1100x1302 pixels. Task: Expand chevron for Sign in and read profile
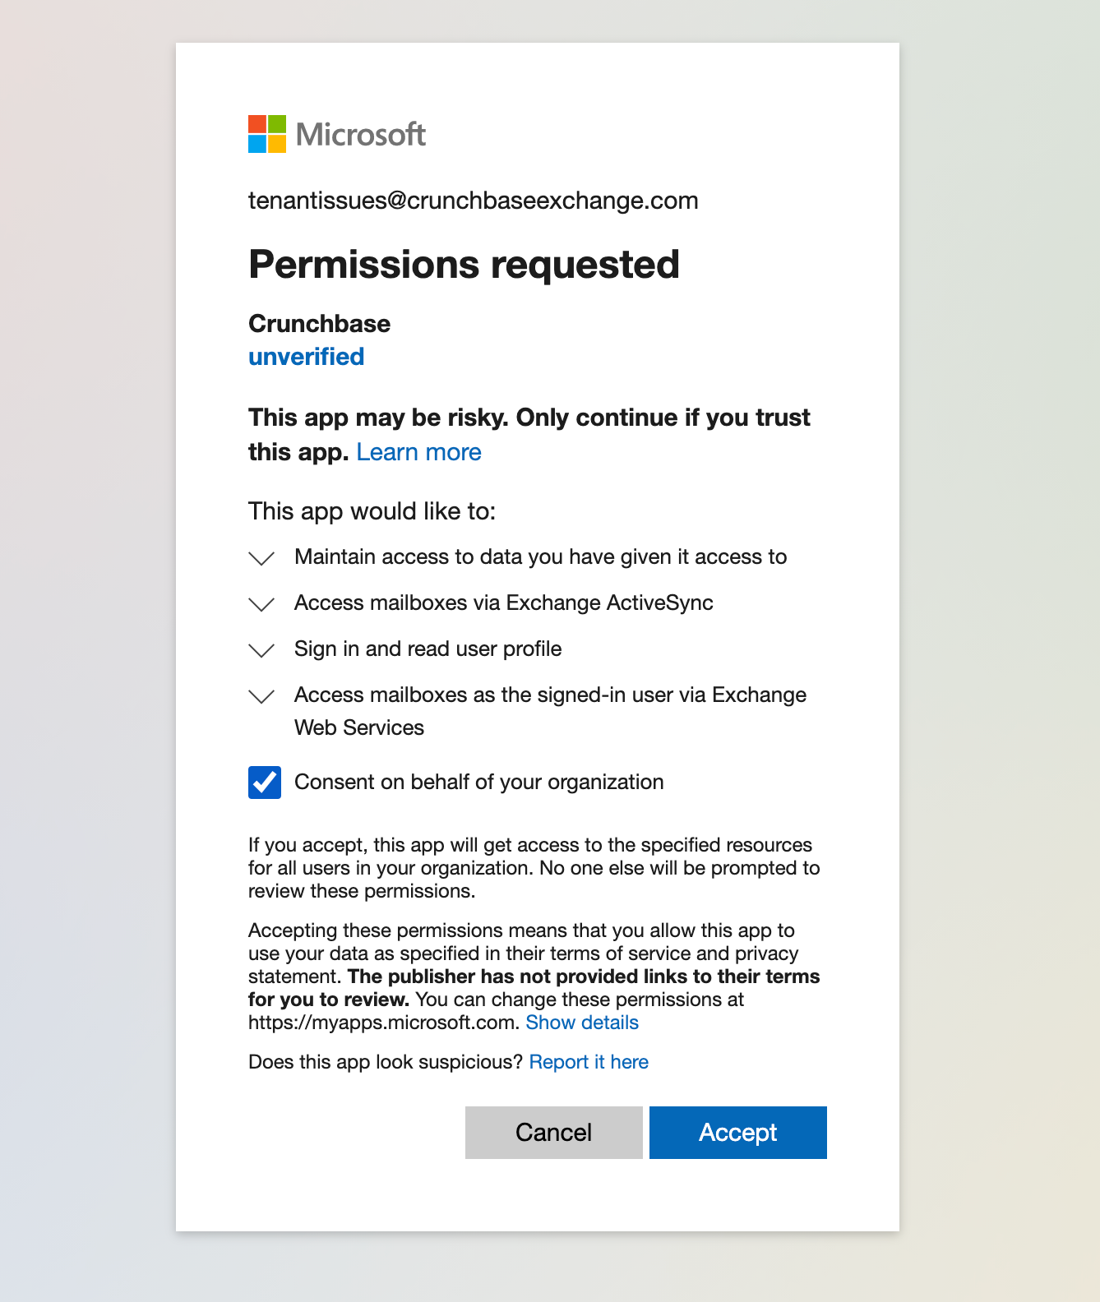(261, 650)
